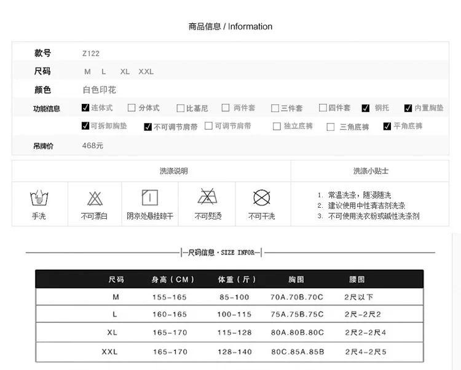The width and height of the screenshot is (461, 370).
Task: Click the 功能信息 row label
Action: tap(47, 109)
